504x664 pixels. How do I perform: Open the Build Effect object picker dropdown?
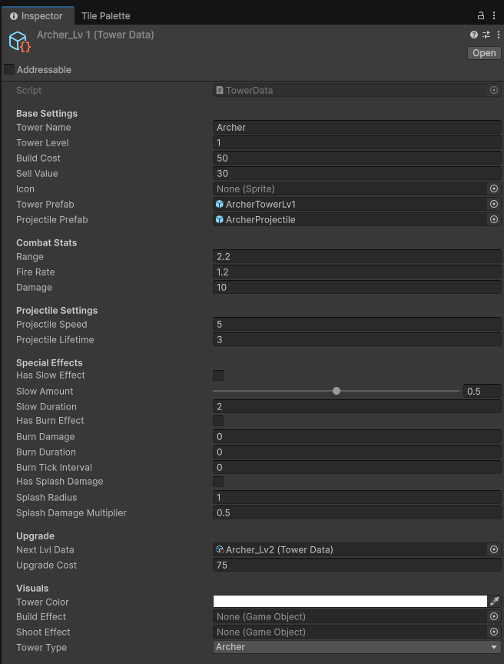pyautogui.click(x=493, y=616)
